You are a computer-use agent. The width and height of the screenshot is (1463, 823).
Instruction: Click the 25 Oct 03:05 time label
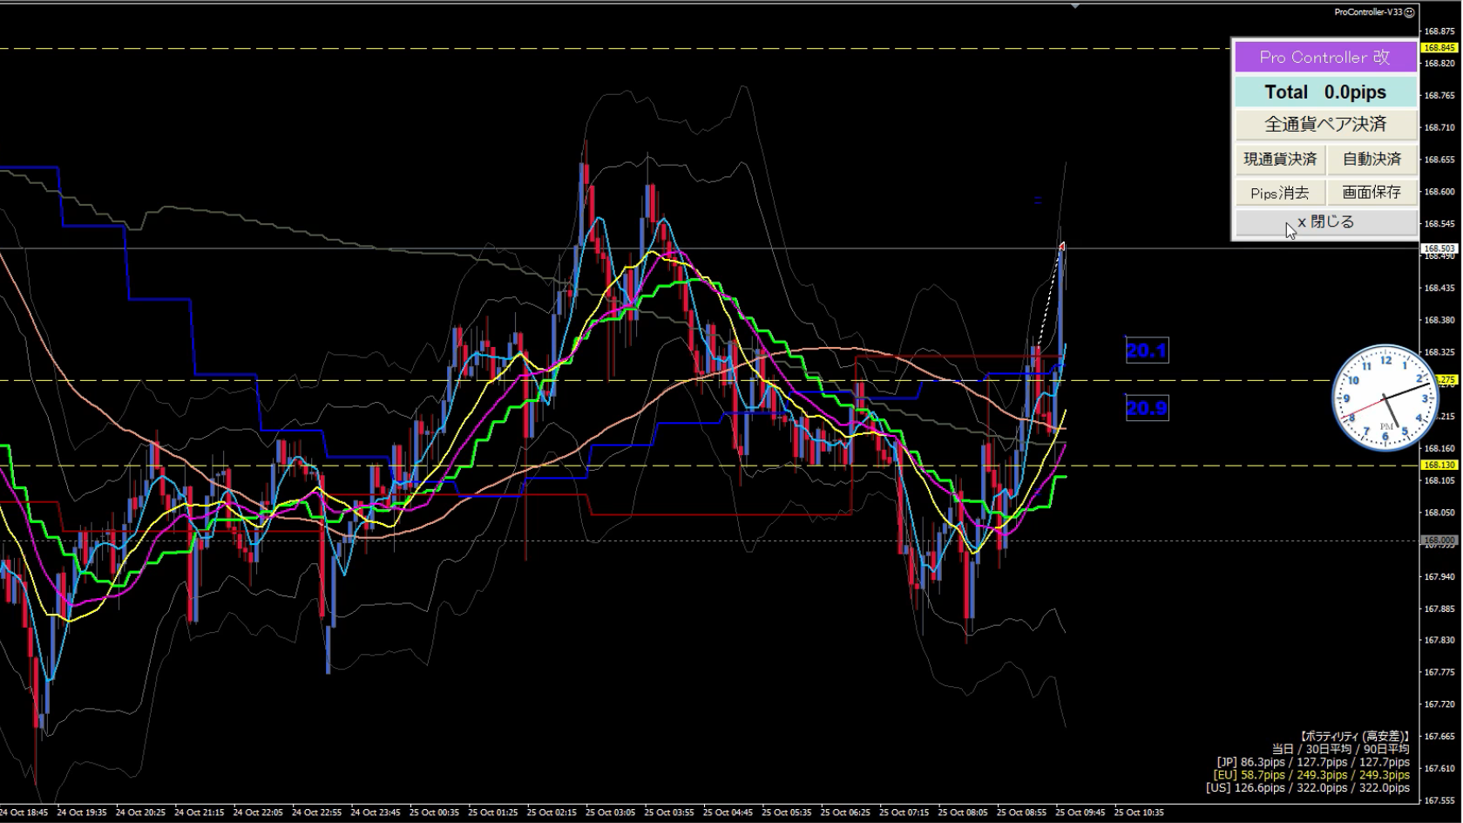click(x=611, y=813)
